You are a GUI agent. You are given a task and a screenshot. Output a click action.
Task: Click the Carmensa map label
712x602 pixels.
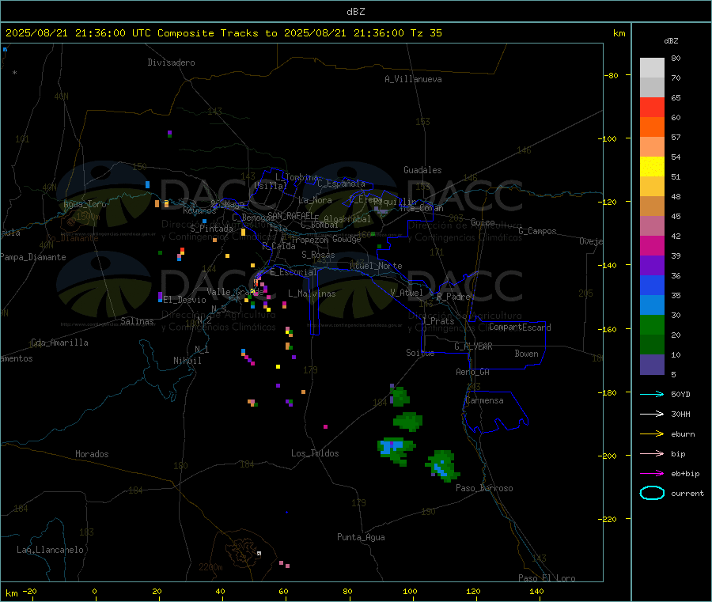pos(484,400)
